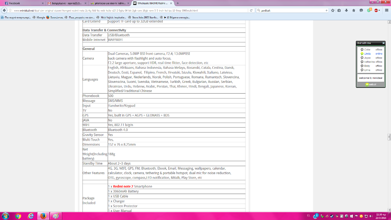Open the '10 Βήματα' bookmark
Screen dimensions: 391x220
click(175, 18)
